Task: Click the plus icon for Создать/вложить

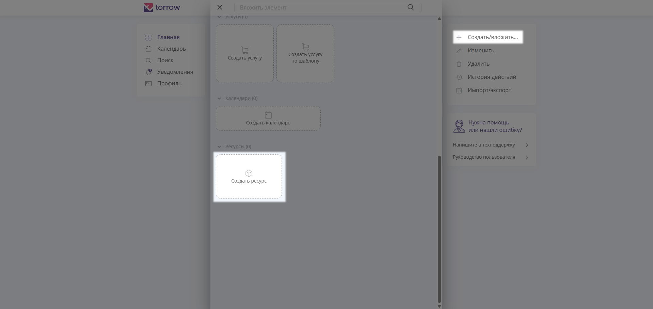Action: tap(459, 37)
